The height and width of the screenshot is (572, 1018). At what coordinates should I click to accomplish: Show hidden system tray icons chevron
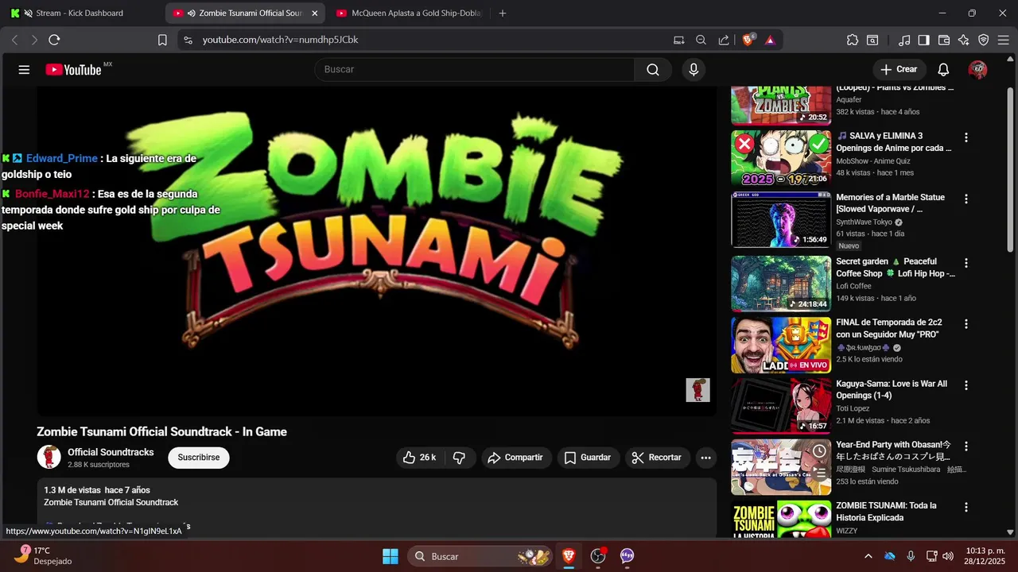pos(868,556)
